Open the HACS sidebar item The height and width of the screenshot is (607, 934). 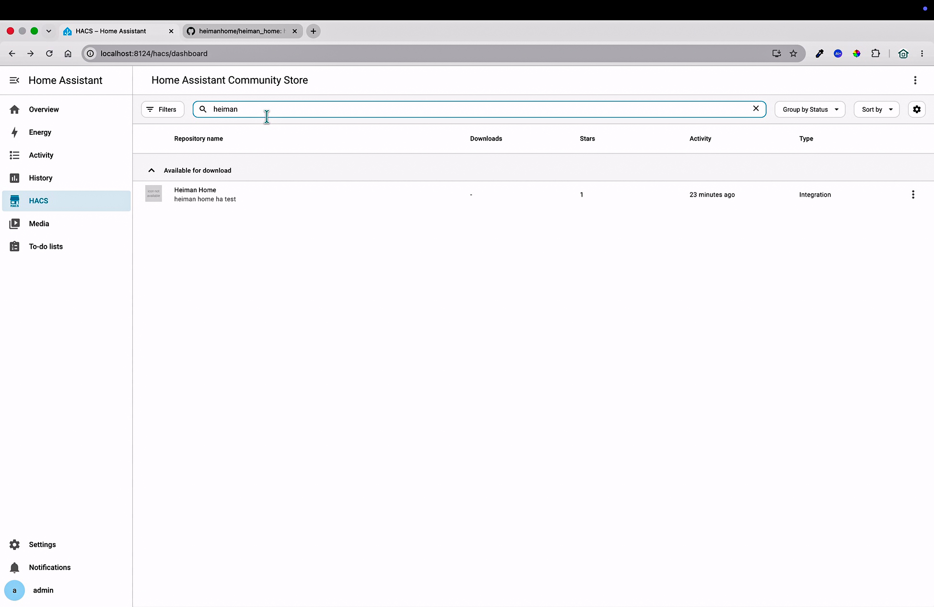pos(66,201)
